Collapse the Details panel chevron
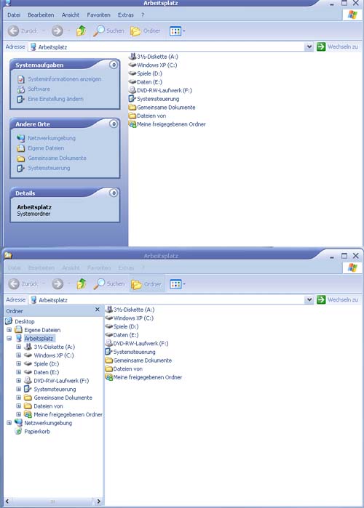Screen dimensions: 364x508 tap(114, 193)
